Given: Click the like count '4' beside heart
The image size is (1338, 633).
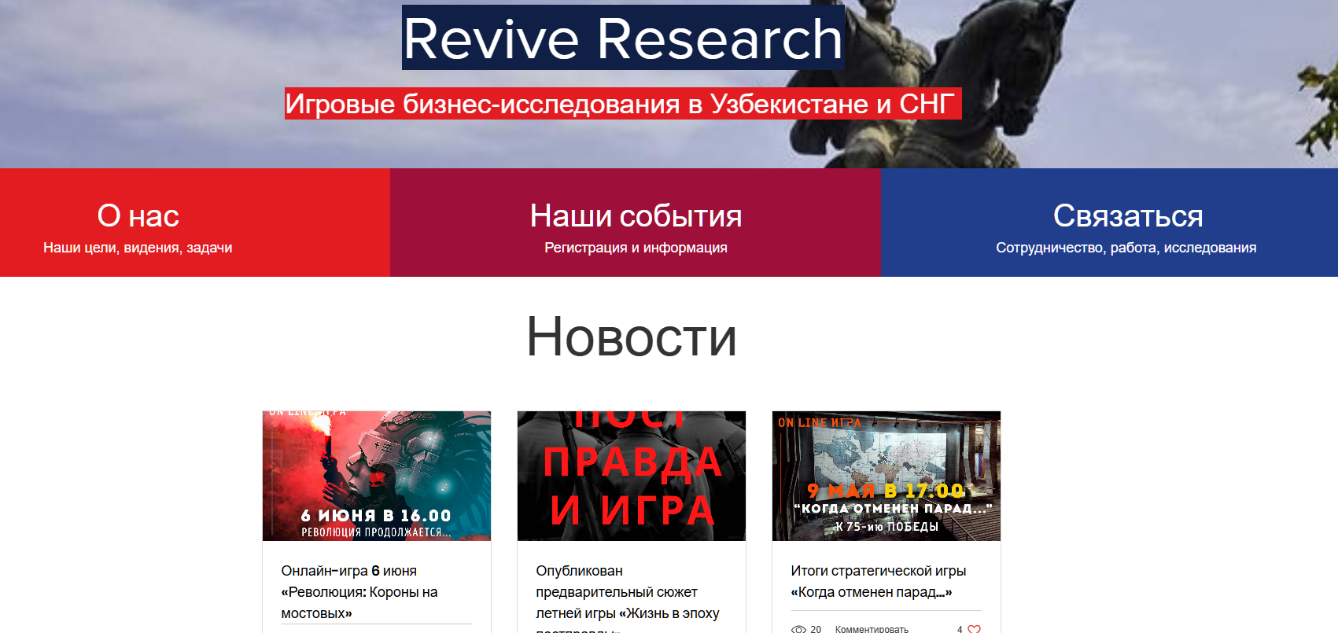Looking at the screenshot, I should 960,629.
